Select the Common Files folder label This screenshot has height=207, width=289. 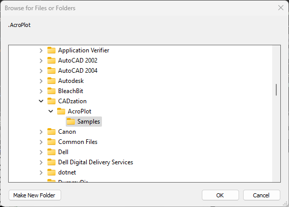(77, 142)
